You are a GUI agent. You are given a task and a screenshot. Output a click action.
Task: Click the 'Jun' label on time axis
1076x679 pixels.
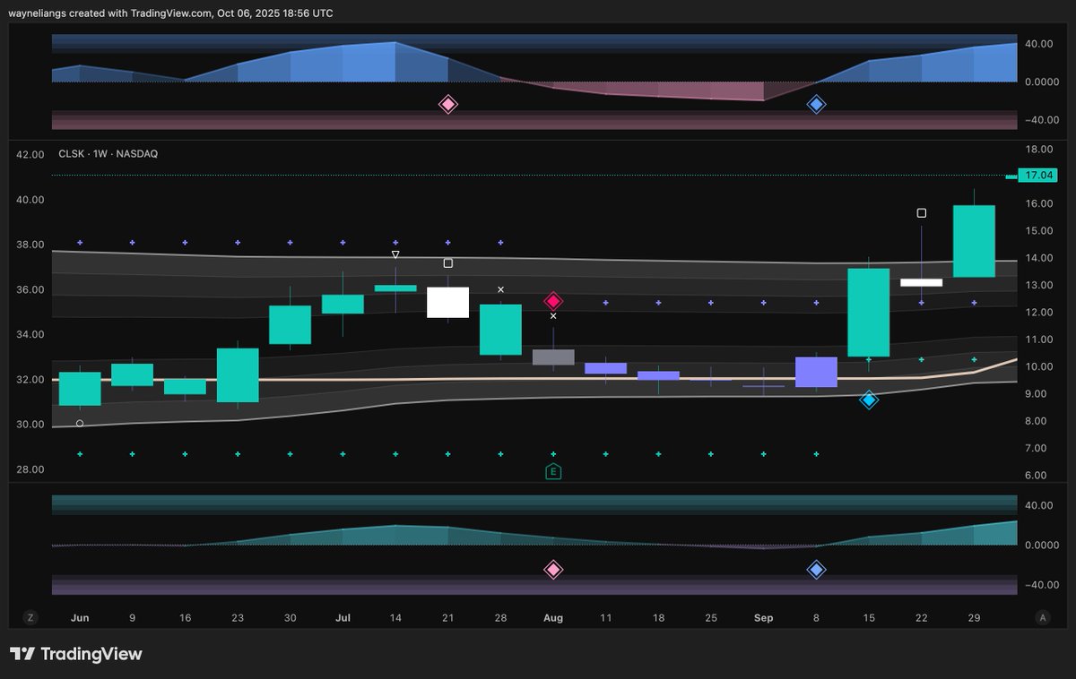click(x=80, y=618)
